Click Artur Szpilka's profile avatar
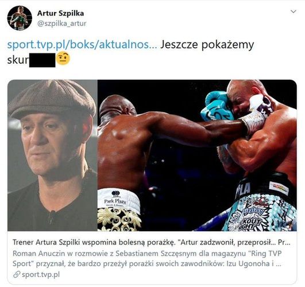The image size is (305, 287). pyautogui.click(x=20, y=18)
